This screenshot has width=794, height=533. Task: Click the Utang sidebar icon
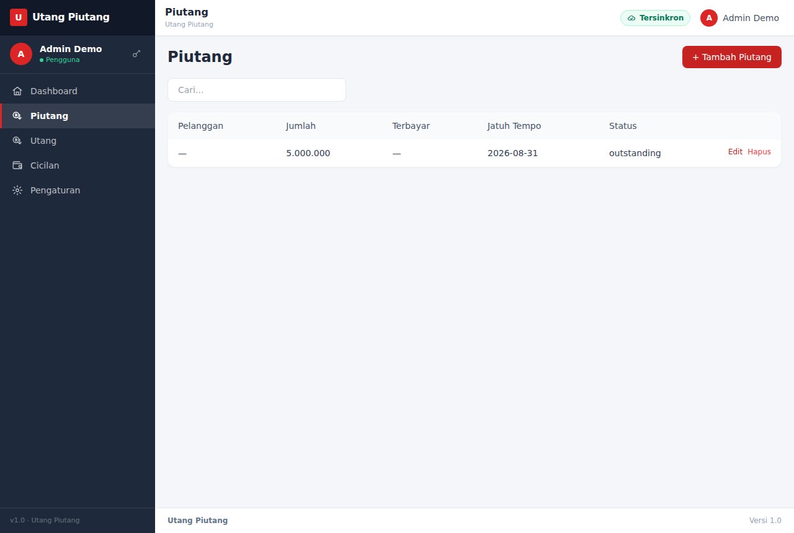[x=17, y=141]
